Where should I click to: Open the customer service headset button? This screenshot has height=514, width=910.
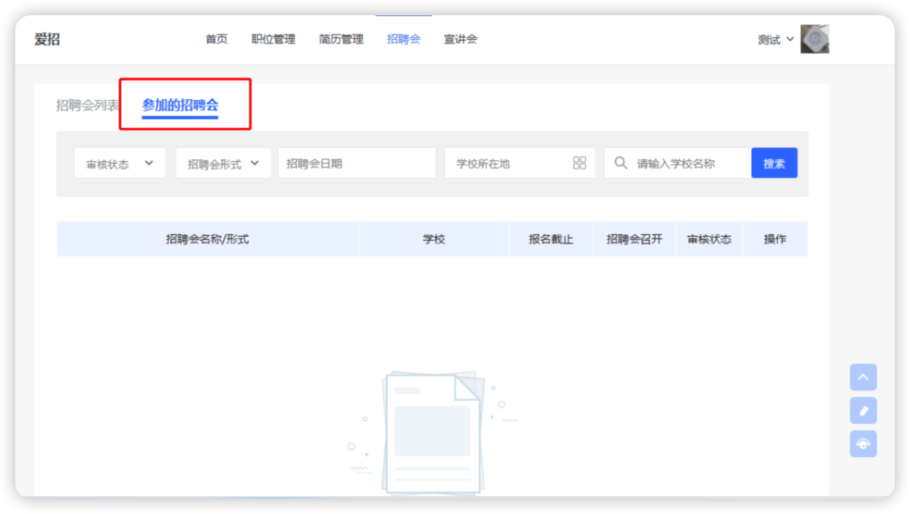pos(863,444)
